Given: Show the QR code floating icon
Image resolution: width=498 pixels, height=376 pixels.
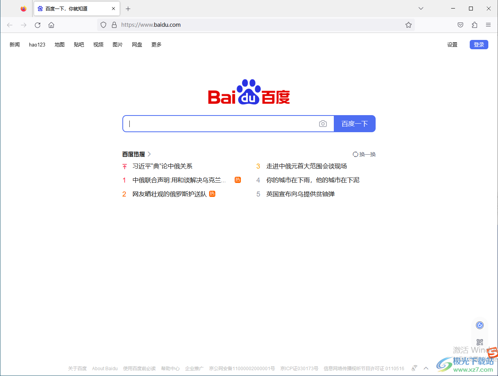Looking at the screenshot, I should click(480, 342).
